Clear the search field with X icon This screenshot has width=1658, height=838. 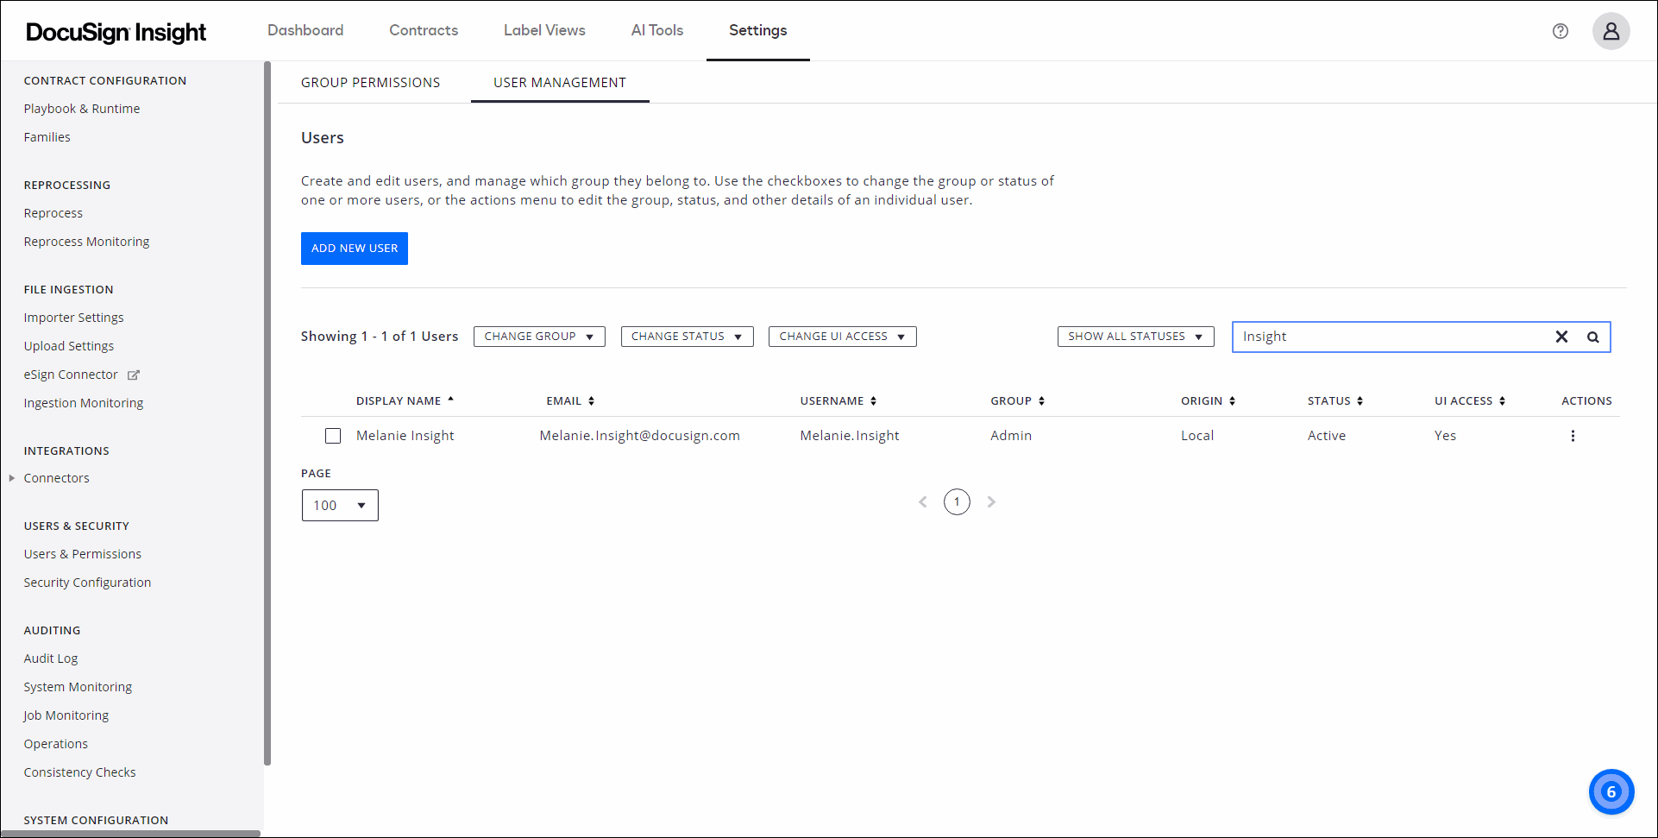click(1561, 337)
